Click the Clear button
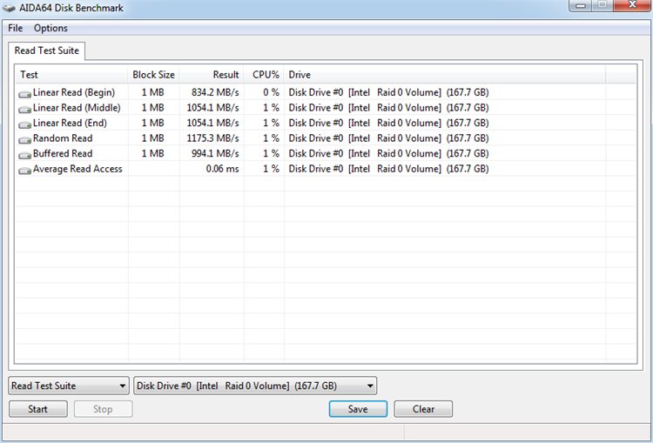Image resolution: width=653 pixels, height=443 pixels. click(x=423, y=409)
